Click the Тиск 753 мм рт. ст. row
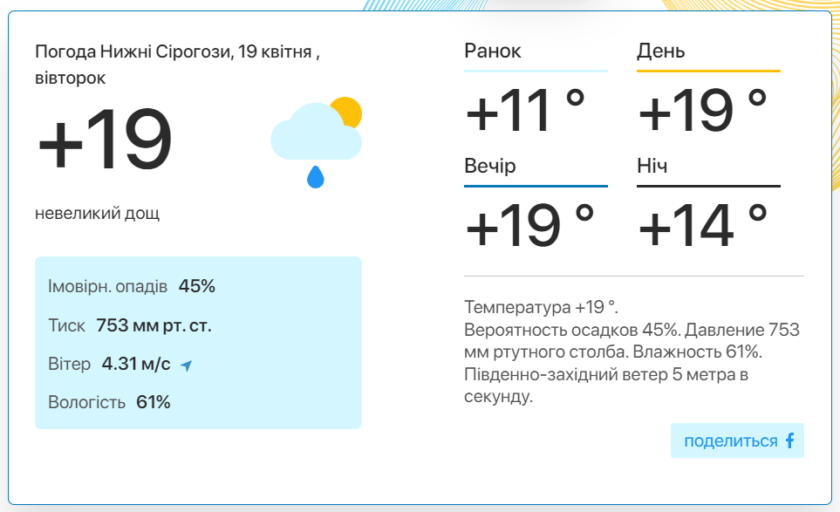The image size is (840, 512). point(130,325)
